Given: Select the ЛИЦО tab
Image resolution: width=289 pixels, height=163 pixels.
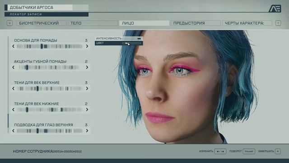Looking at the screenshot, I should tap(144, 23).
